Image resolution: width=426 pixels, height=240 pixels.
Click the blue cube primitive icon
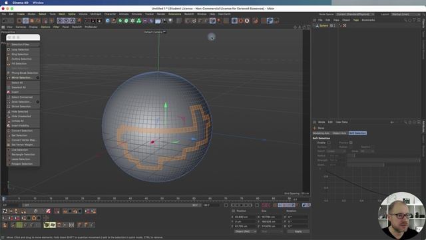pos(108,21)
